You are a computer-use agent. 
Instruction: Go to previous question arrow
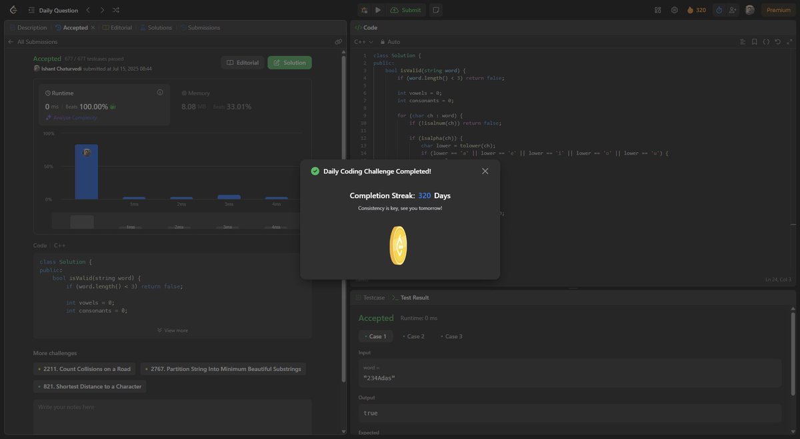tap(88, 10)
